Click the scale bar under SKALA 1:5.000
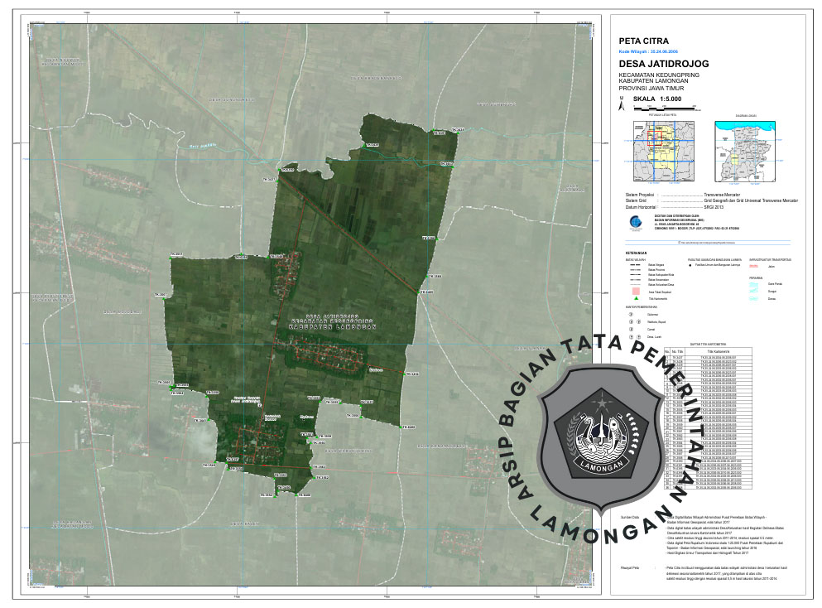The width and height of the screenshot is (822, 608). [x=662, y=108]
